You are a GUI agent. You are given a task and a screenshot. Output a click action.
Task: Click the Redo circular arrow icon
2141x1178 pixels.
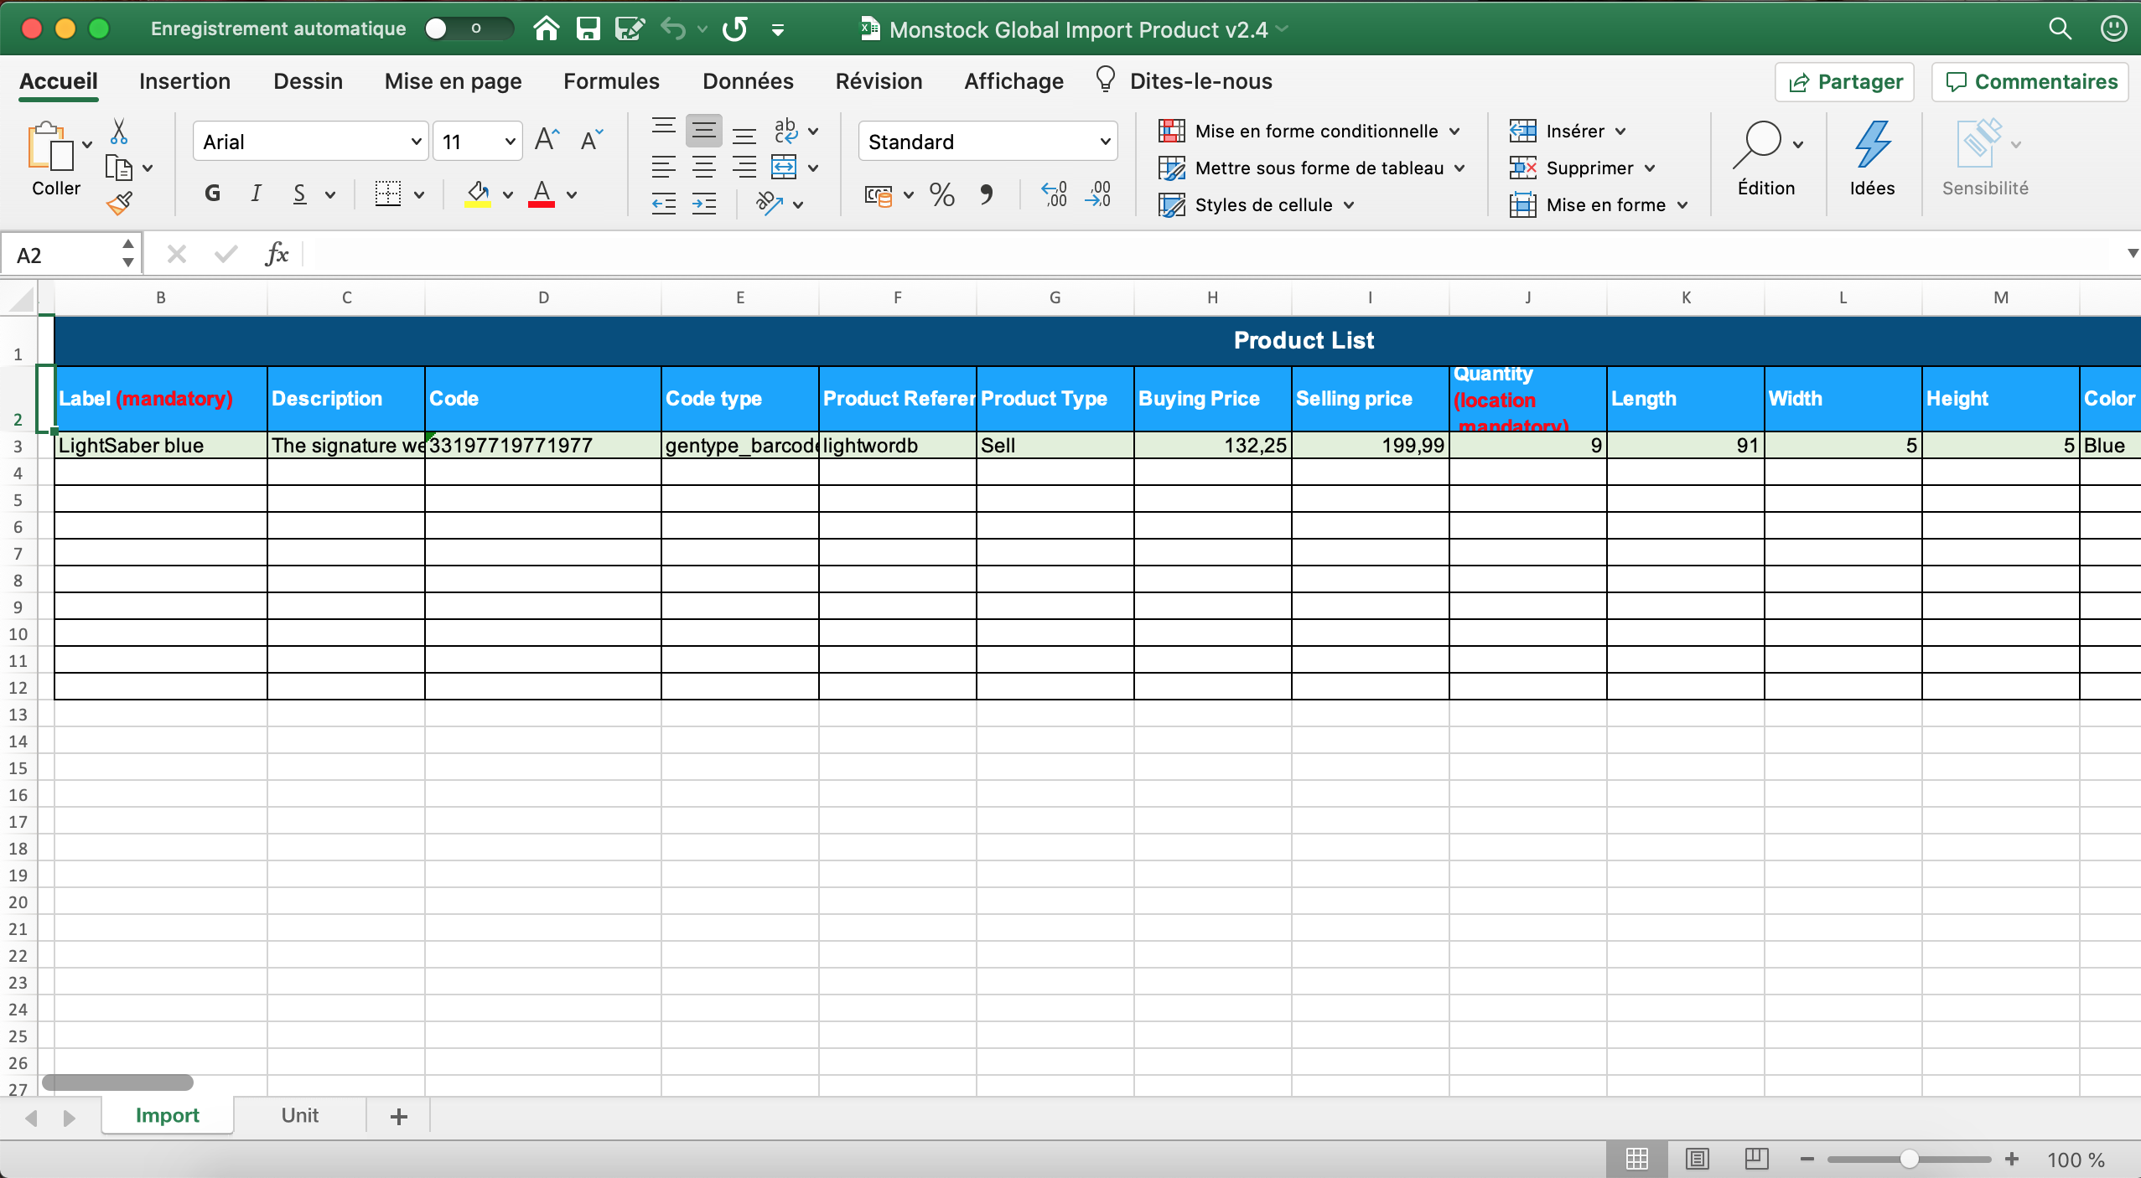click(735, 29)
